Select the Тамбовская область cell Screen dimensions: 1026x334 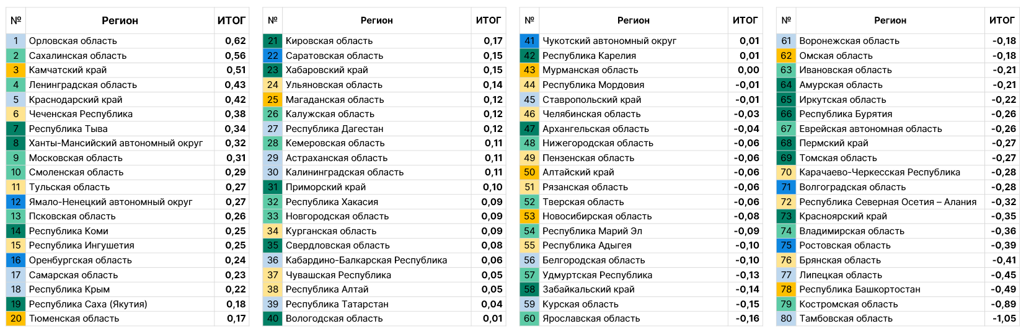pyautogui.click(x=846, y=319)
